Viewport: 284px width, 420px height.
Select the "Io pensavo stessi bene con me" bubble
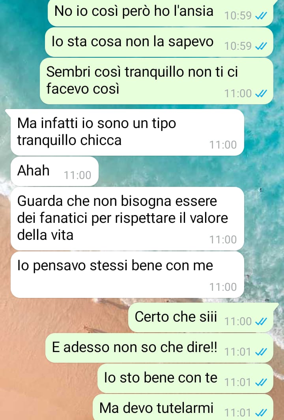coord(127,275)
